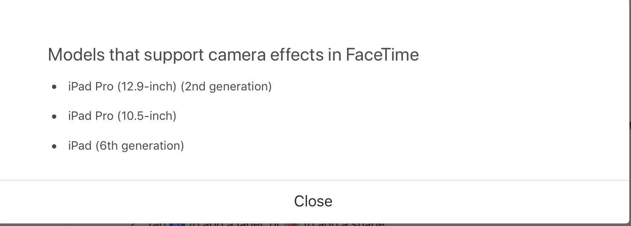Close the camera effects models dialog

[x=313, y=201]
